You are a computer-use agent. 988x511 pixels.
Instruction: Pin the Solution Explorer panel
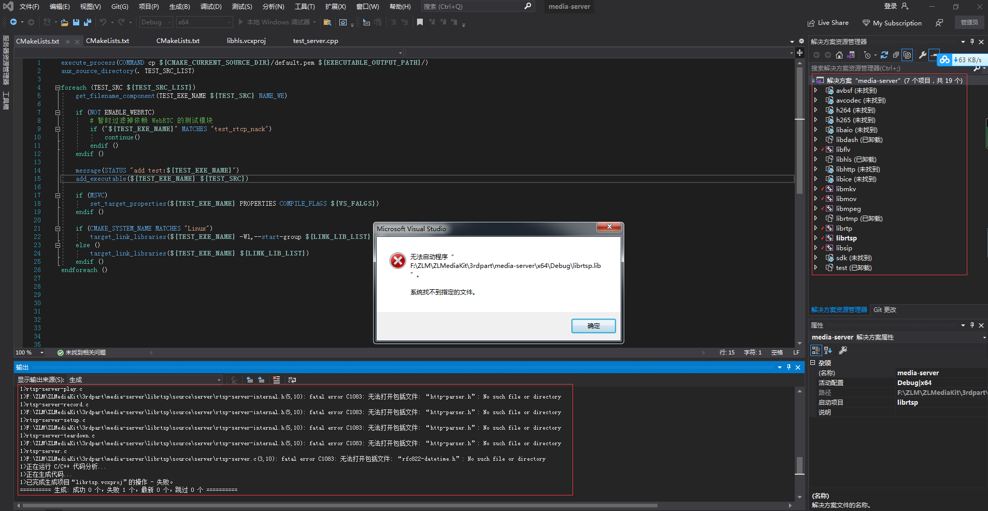[972, 41]
